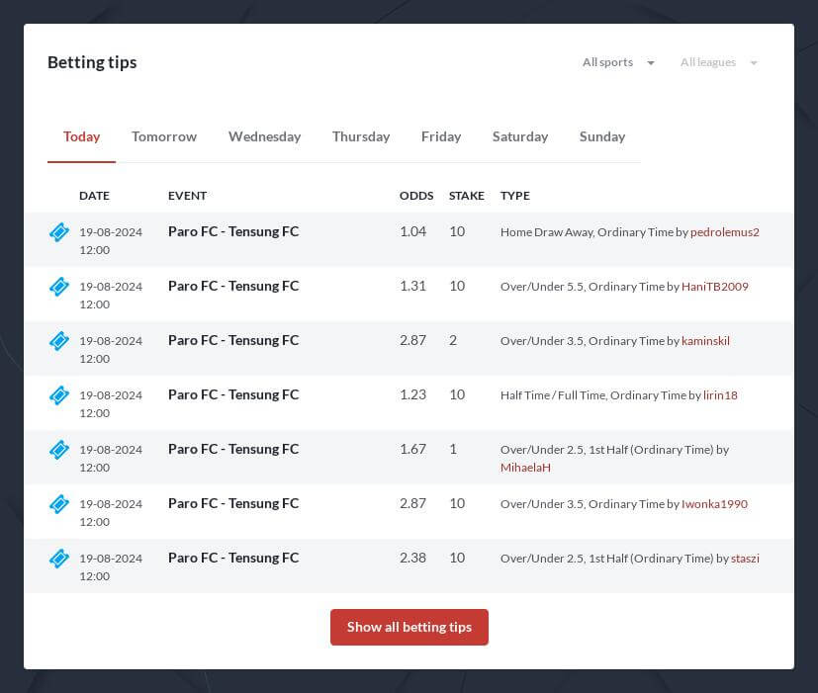Image resolution: width=818 pixels, height=693 pixels.
Task: Open the Paro FC - Tensung FC event with odds 2.38
Action: (233, 558)
